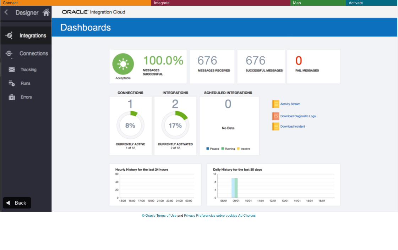
Task: Select the Integrations icon in the sidebar
Action: pyautogui.click(x=10, y=35)
